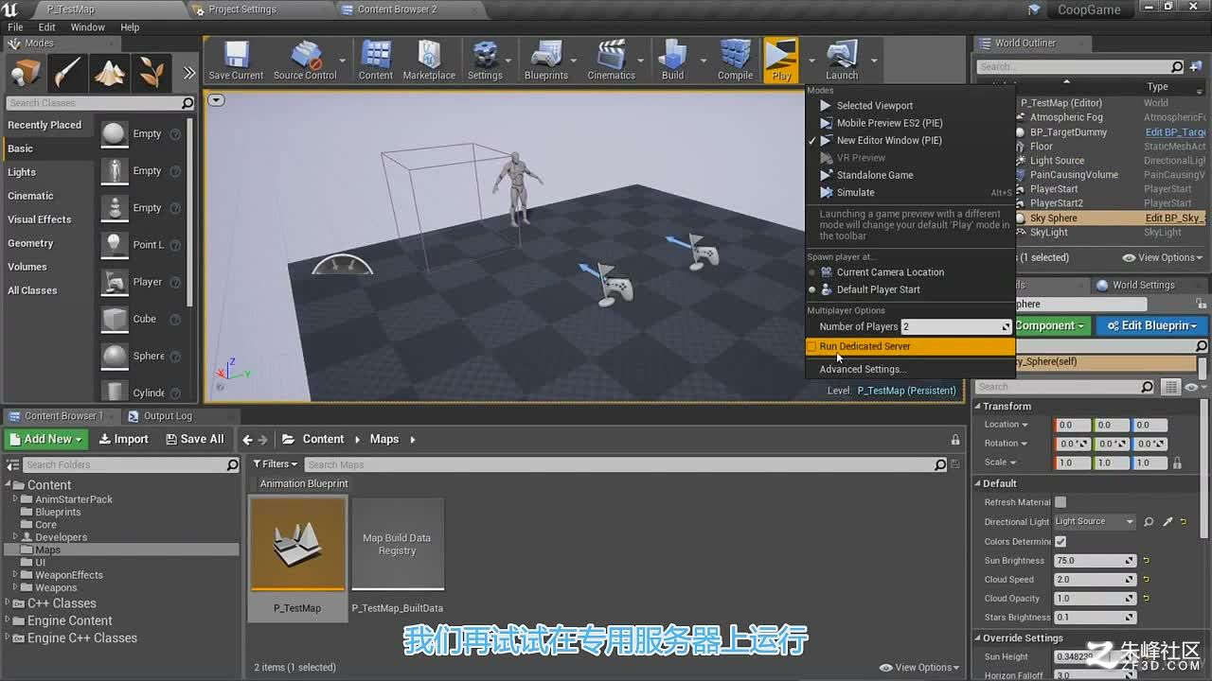This screenshot has width=1212, height=681.
Task: Select the Foliage mode icon
Action: point(151,73)
